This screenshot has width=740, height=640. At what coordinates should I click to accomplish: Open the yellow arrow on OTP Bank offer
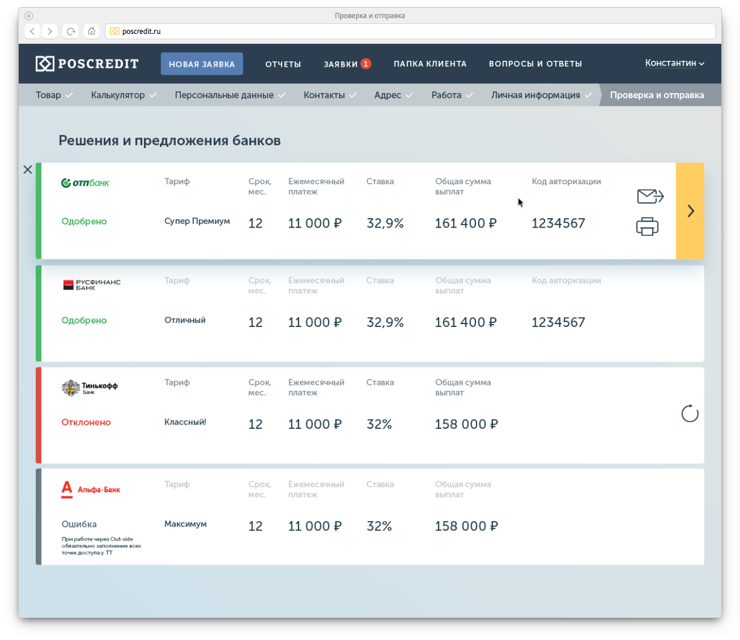[x=690, y=211]
